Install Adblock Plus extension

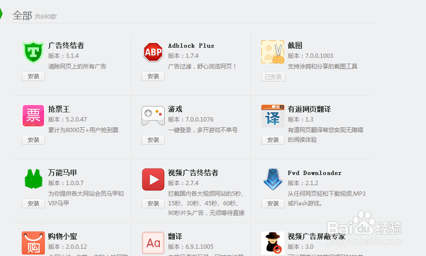click(153, 76)
